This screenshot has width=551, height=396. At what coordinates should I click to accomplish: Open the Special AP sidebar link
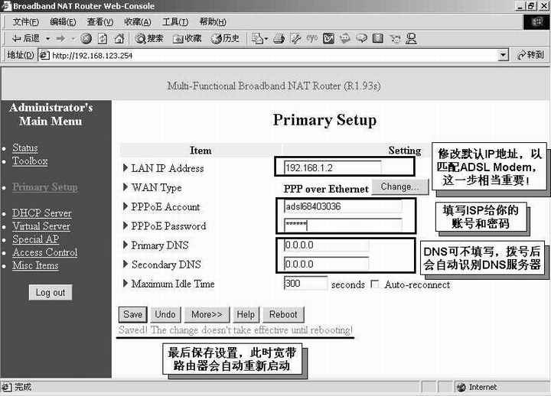point(35,239)
